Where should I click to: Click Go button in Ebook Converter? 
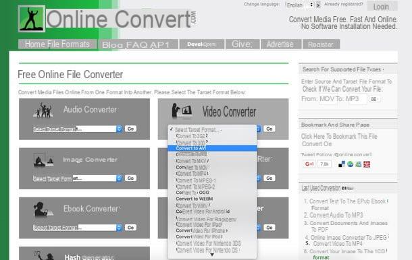tap(130, 227)
